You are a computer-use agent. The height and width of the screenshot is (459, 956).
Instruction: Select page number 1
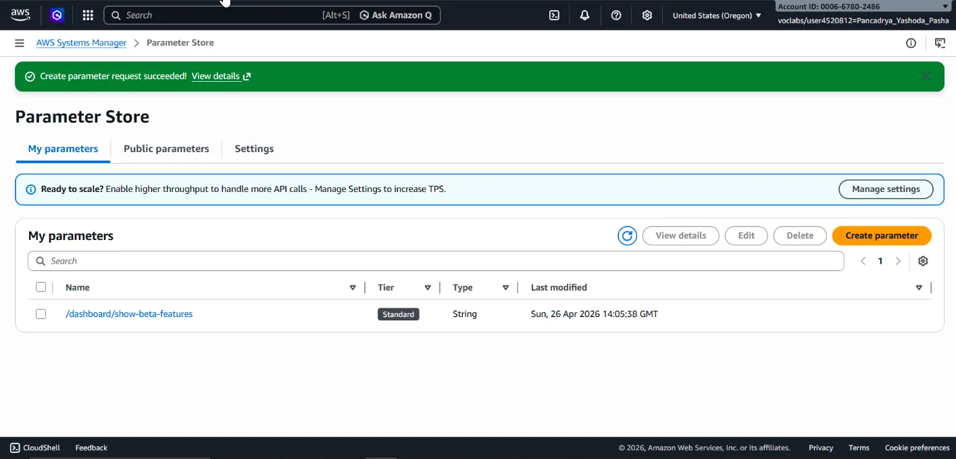point(880,261)
